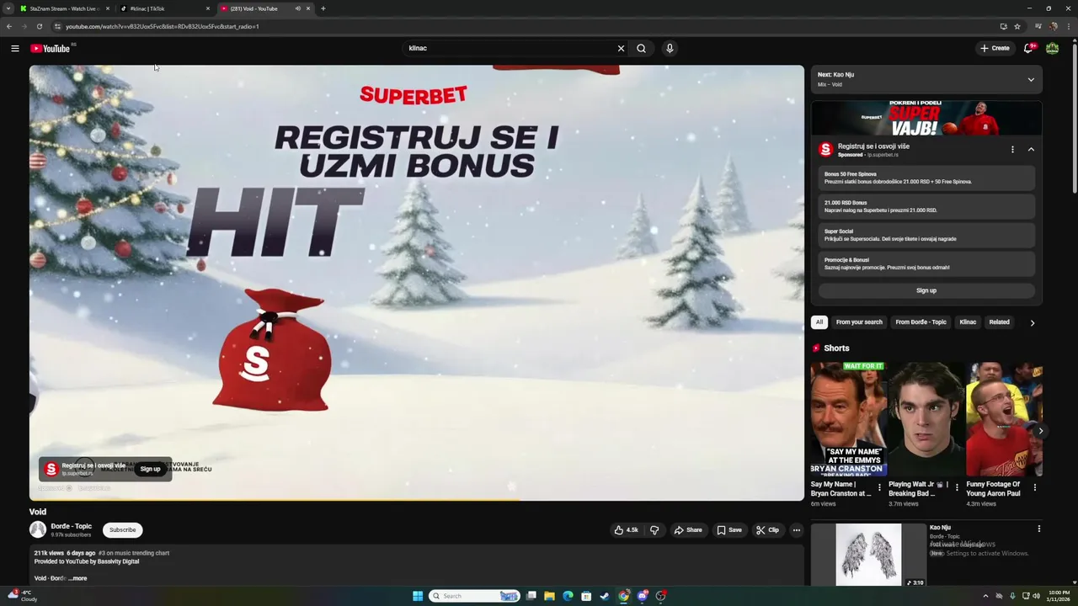This screenshot has width=1078, height=606.
Task: Click the Share button
Action: [688, 530]
